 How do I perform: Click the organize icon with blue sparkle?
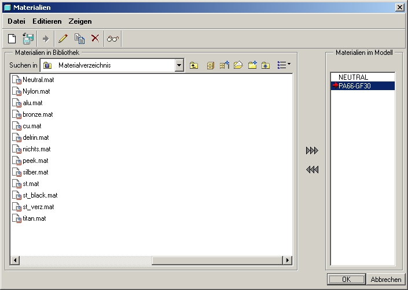click(225, 65)
